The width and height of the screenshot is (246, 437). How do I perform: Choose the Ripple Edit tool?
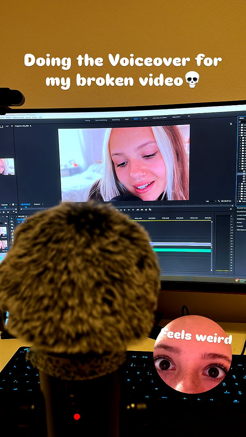(x=12, y=224)
